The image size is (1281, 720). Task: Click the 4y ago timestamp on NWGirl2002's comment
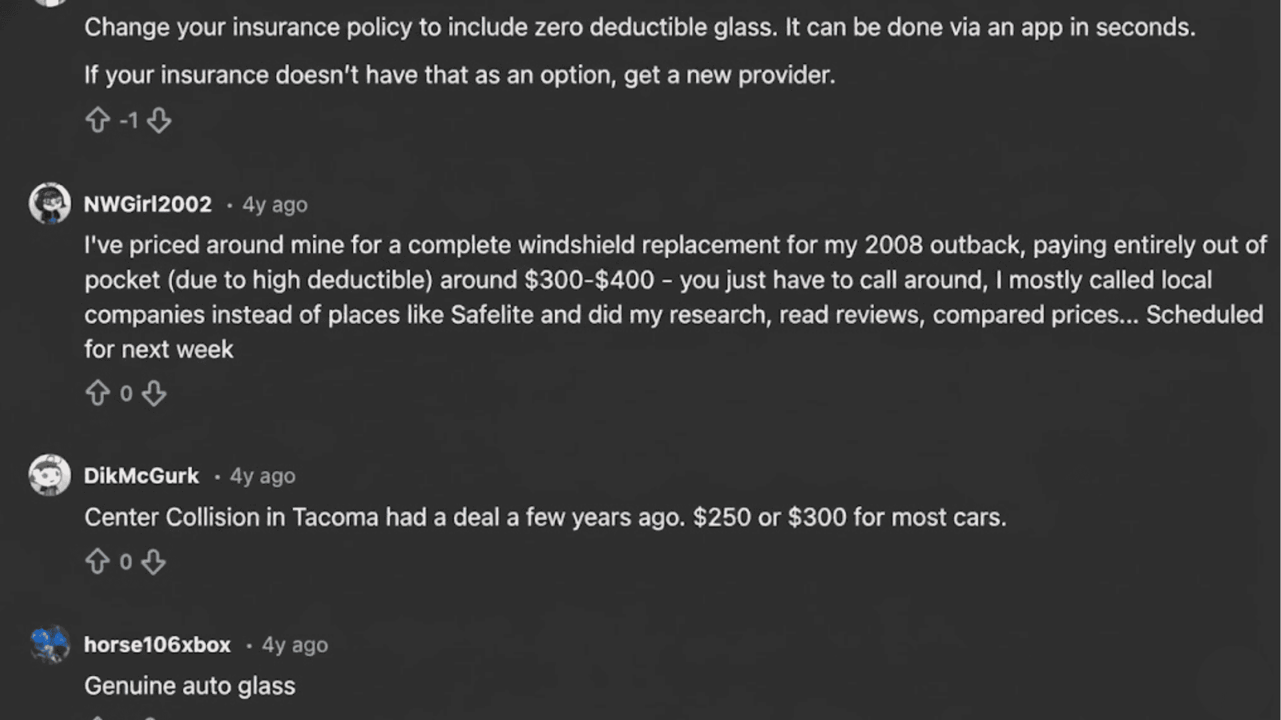click(x=274, y=205)
